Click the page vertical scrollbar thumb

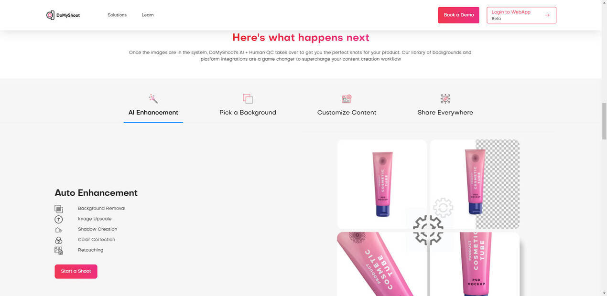[x=604, y=121]
